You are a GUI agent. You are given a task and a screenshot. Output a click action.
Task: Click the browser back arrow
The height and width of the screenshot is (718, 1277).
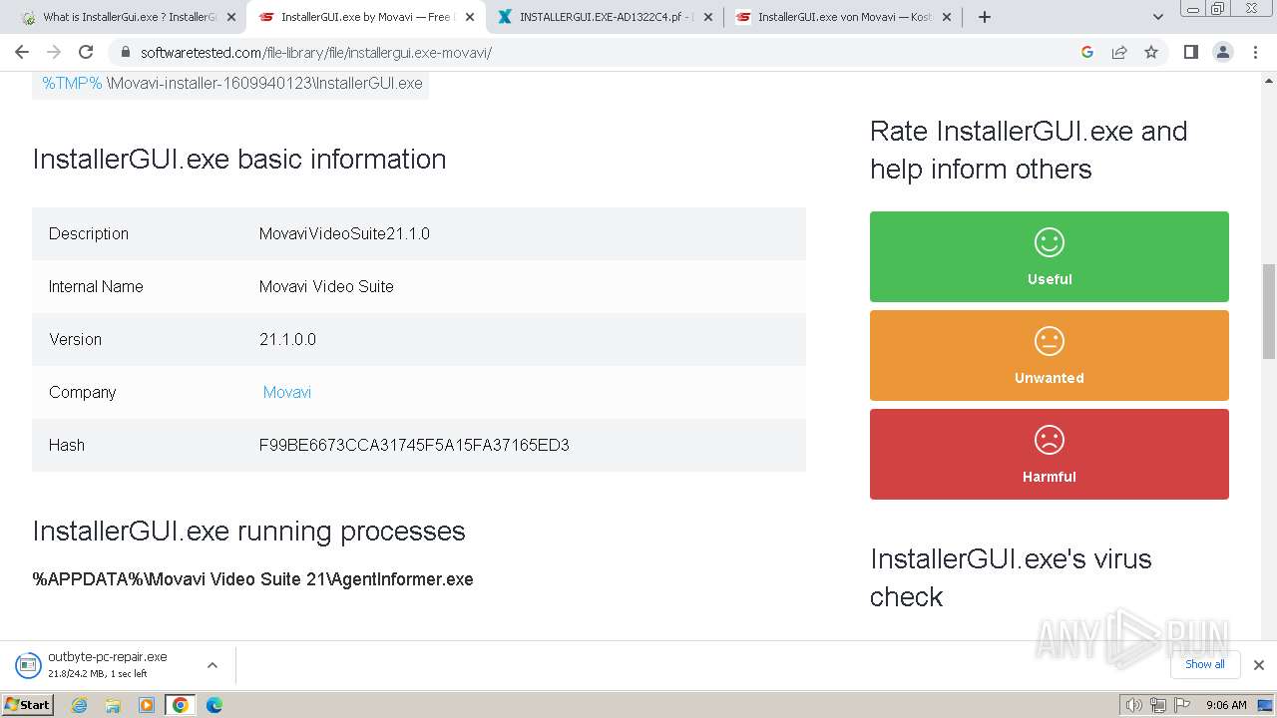(x=22, y=52)
